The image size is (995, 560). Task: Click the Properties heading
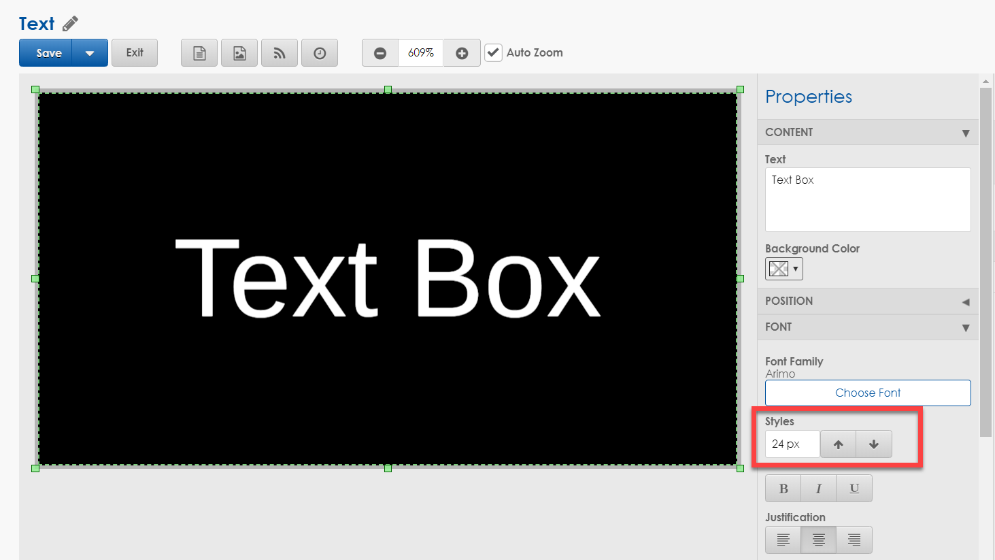(x=809, y=97)
